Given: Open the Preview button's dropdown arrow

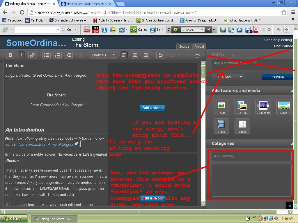Looking at the screenshot, I should coord(241,77).
